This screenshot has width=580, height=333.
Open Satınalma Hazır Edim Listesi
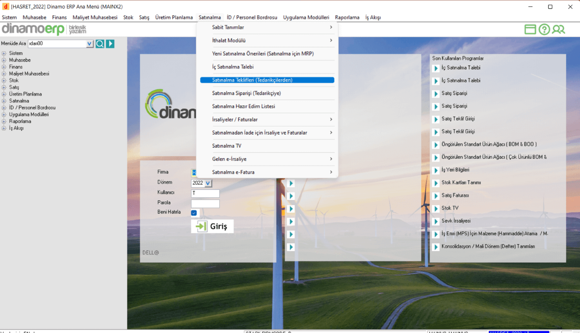pyautogui.click(x=267, y=106)
